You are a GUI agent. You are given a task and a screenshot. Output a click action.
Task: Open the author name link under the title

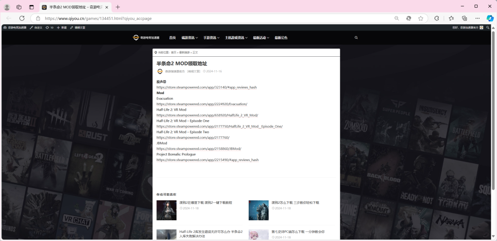175,72
